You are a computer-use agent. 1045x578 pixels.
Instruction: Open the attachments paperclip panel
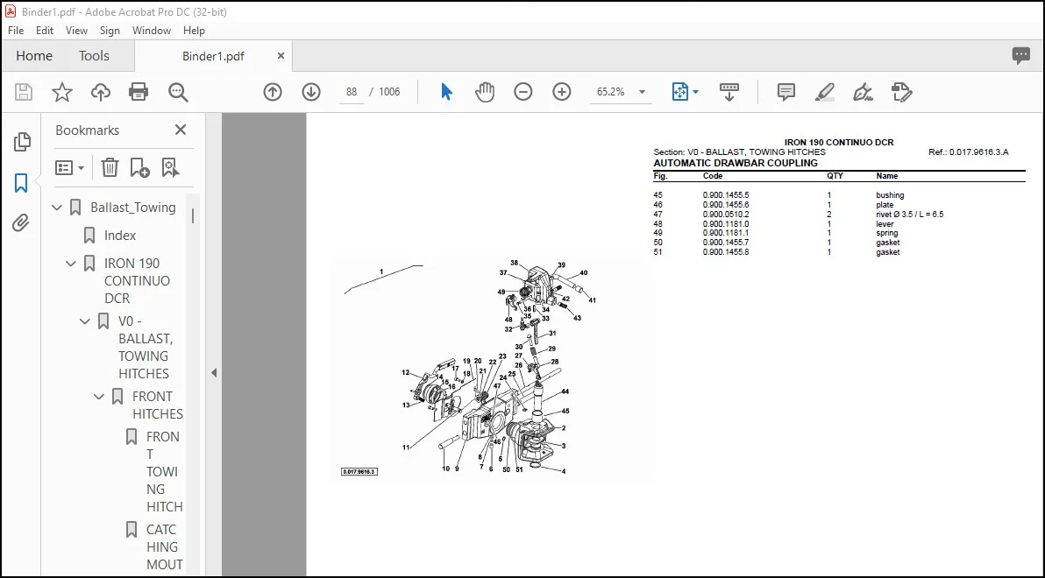click(x=21, y=222)
